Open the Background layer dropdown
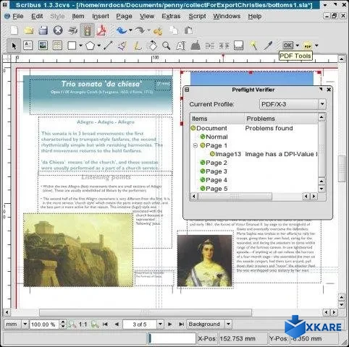Image resolution: width=349 pixels, height=347 pixels. [x=209, y=324]
